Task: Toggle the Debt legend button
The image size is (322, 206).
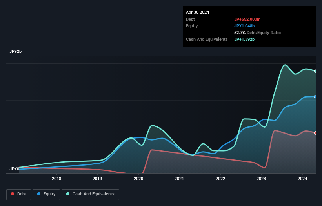Action: [18, 194]
